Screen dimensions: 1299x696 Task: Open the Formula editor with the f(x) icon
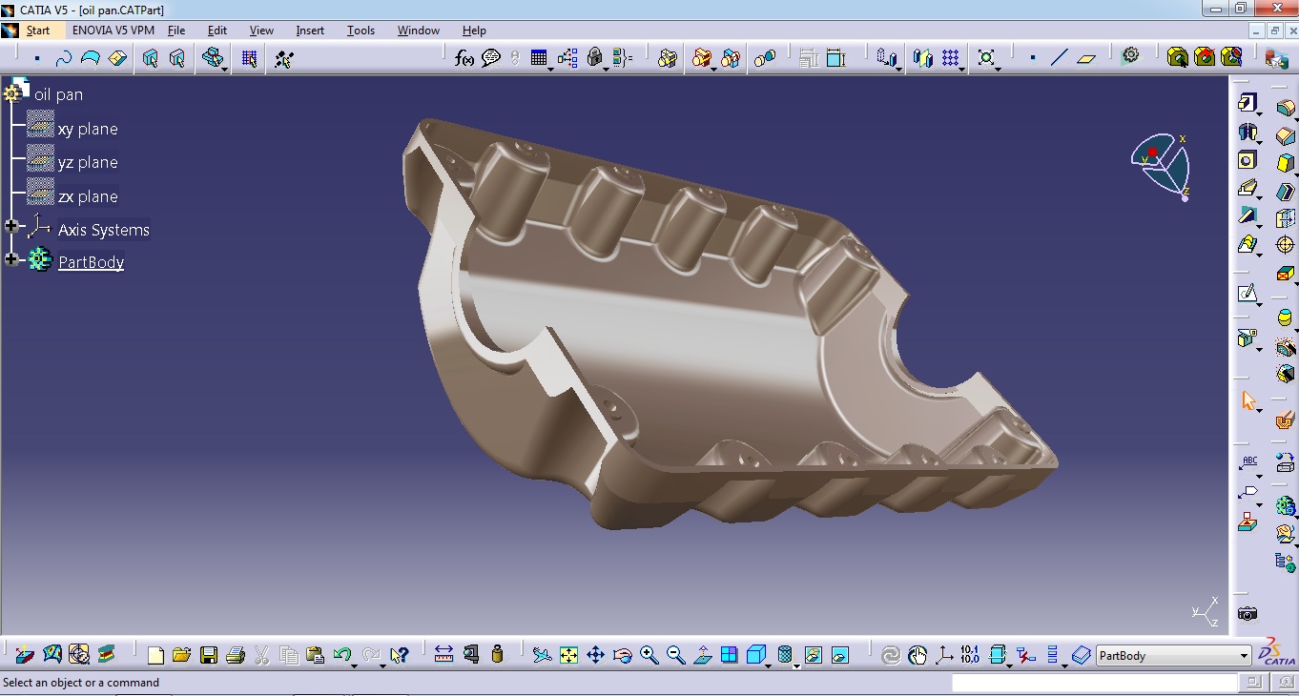[464, 58]
